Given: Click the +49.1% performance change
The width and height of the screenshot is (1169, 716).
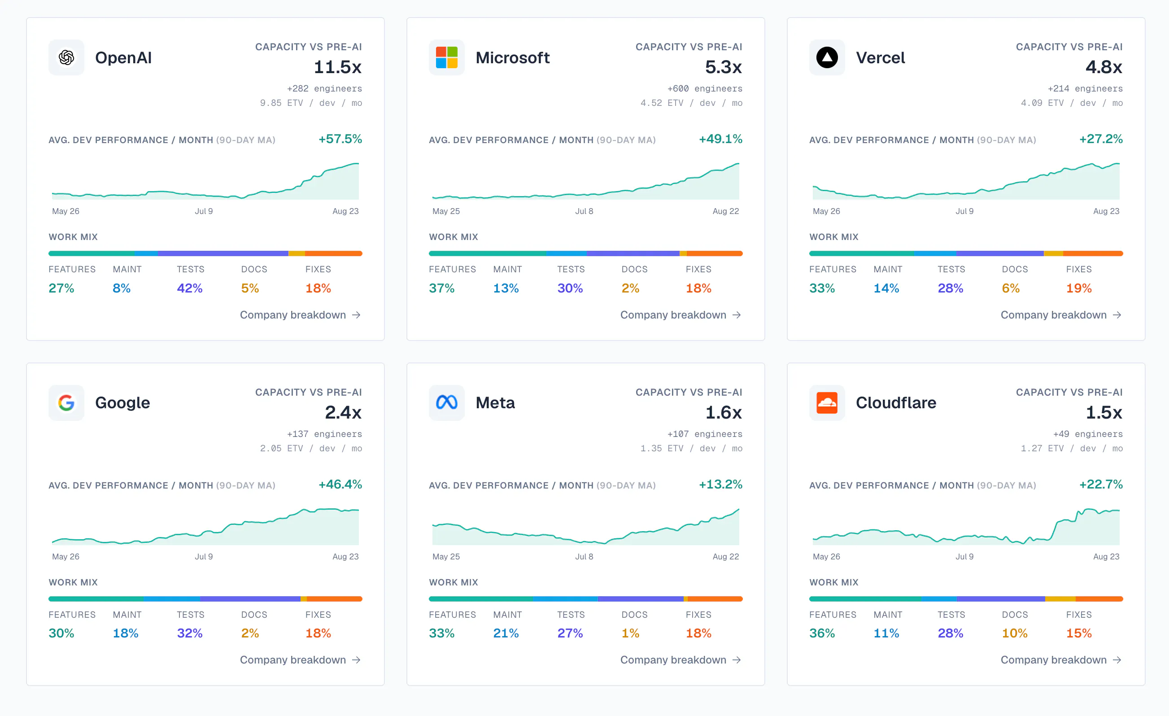Looking at the screenshot, I should 721,139.
